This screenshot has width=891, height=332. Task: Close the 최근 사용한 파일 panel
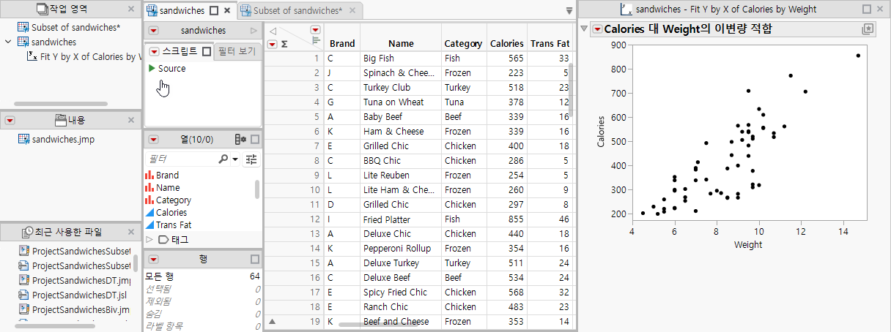131,232
